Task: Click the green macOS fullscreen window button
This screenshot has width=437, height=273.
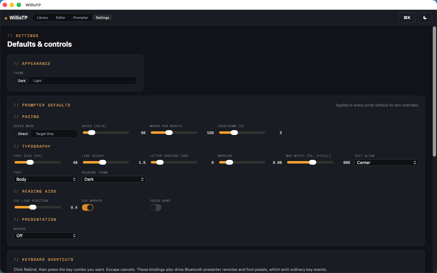Action: pos(19,5)
